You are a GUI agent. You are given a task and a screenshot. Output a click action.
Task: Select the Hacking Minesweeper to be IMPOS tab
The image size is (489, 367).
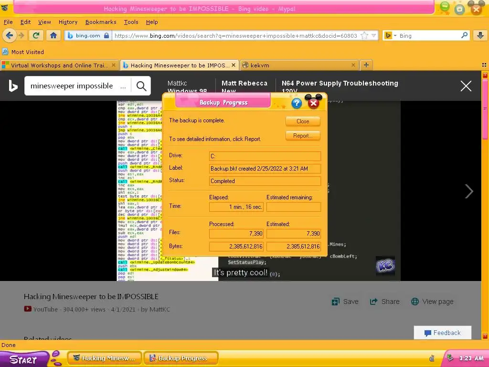pyautogui.click(x=180, y=65)
